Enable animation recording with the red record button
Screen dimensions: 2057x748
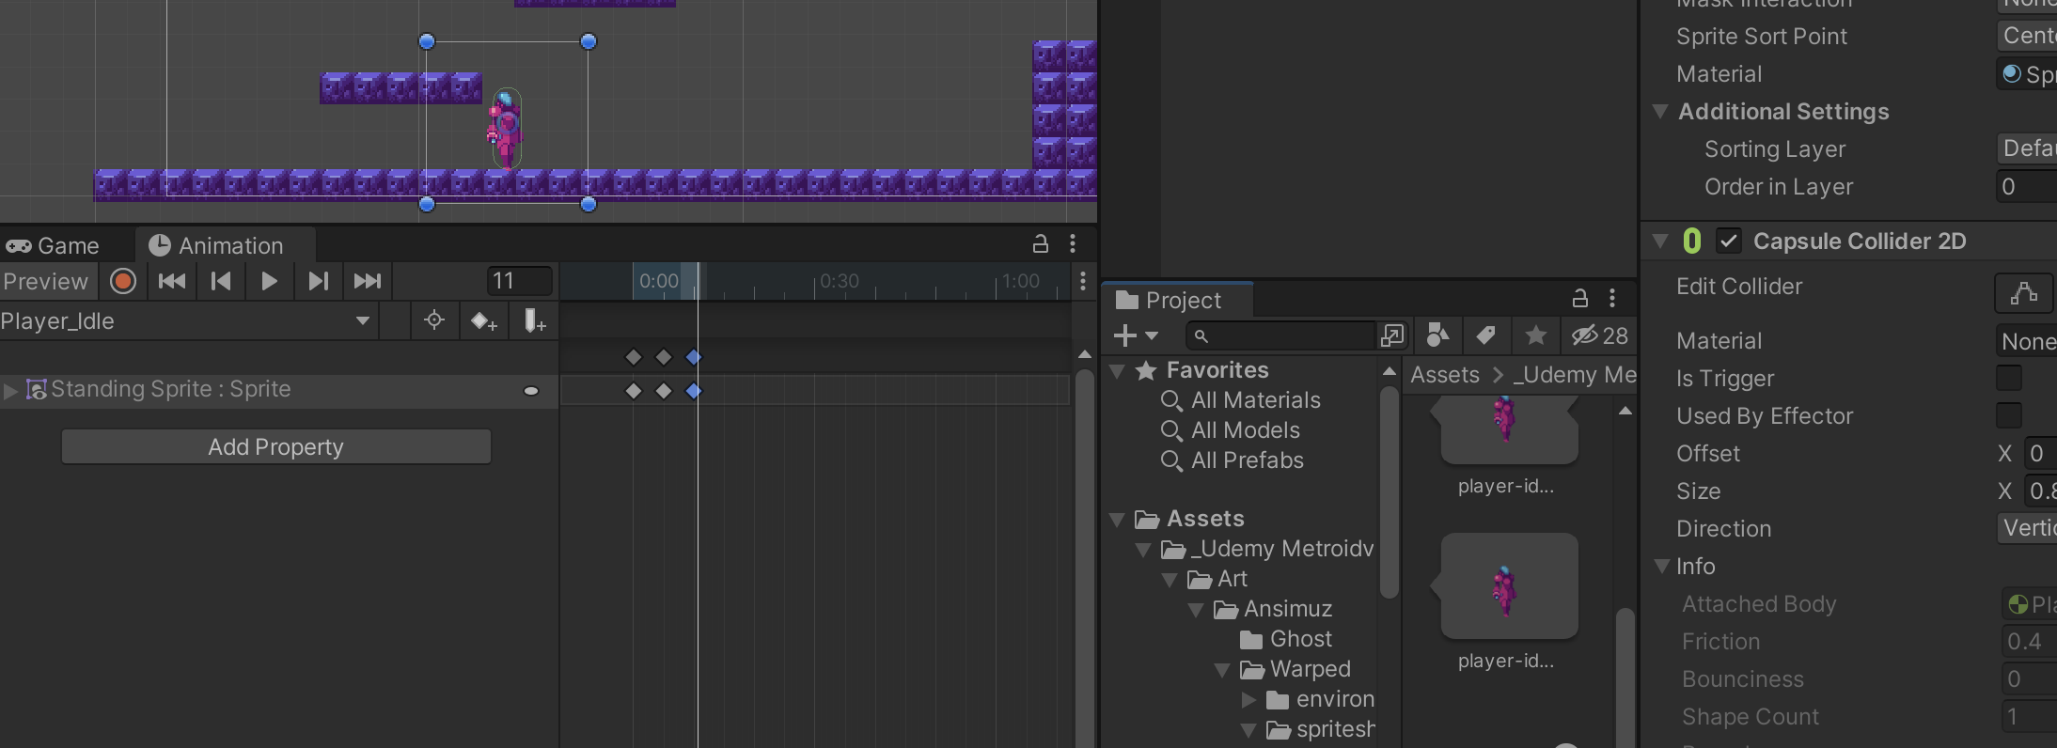pyautogui.click(x=123, y=281)
